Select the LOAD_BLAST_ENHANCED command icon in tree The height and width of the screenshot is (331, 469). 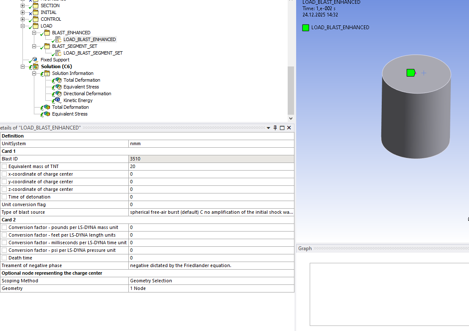(x=58, y=39)
